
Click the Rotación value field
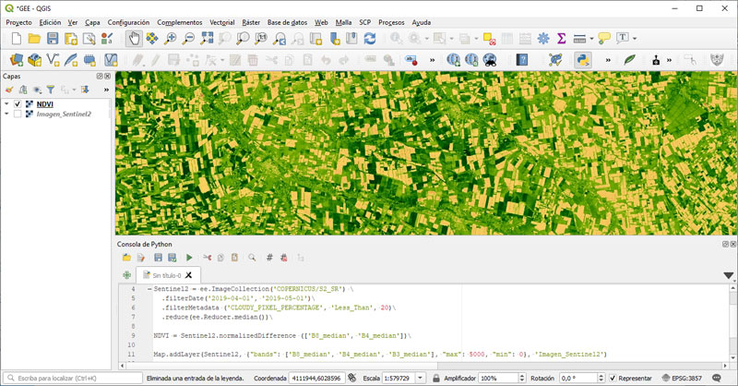tap(578, 378)
